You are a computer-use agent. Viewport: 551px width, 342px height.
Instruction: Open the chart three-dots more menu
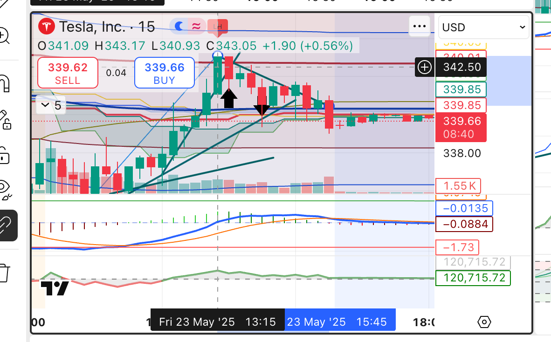click(420, 26)
